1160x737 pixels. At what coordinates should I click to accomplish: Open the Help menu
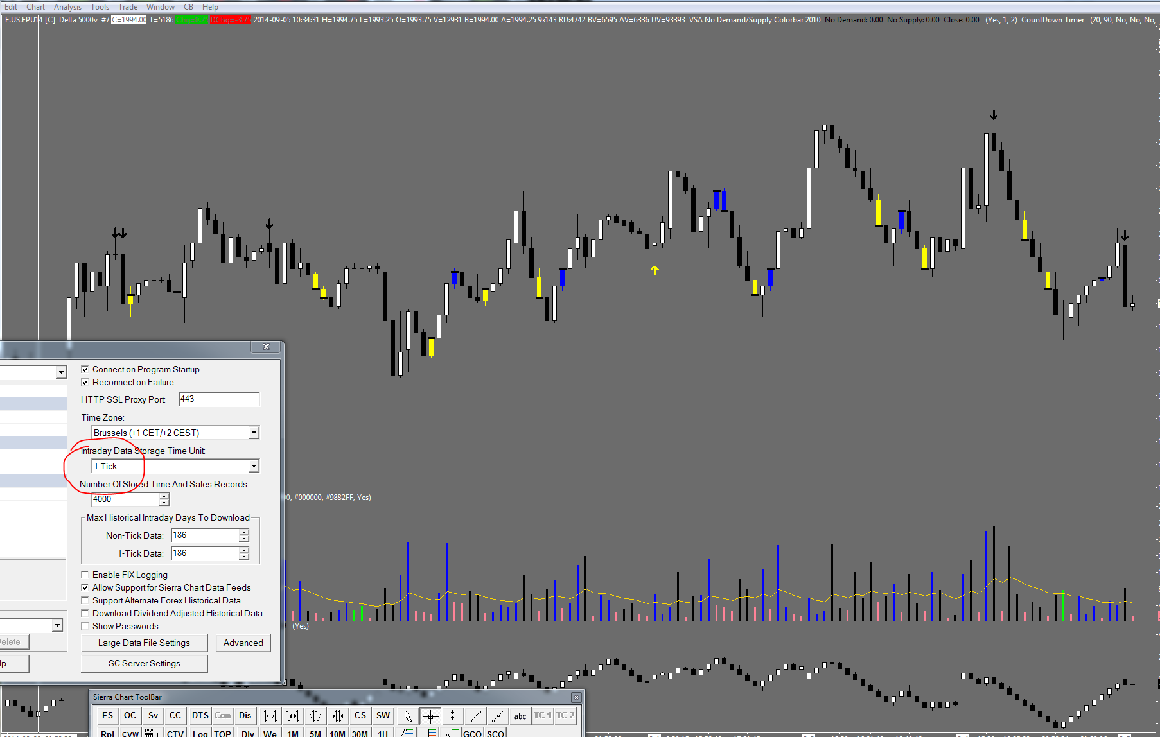coord(210,7)
